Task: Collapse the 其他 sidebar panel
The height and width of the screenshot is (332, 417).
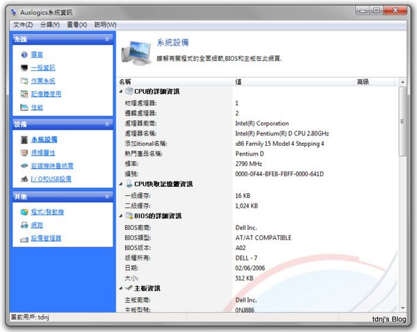Action: [x=107, y=197]
